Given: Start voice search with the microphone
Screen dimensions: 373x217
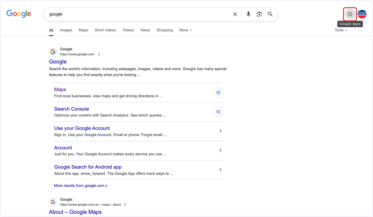Looking at the screenshot, I should (248, 14).
